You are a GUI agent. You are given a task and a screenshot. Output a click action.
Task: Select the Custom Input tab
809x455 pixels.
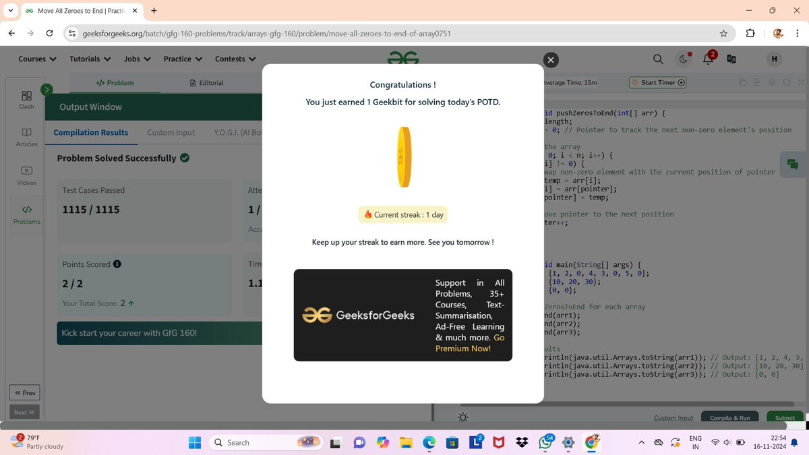point(171,132)
